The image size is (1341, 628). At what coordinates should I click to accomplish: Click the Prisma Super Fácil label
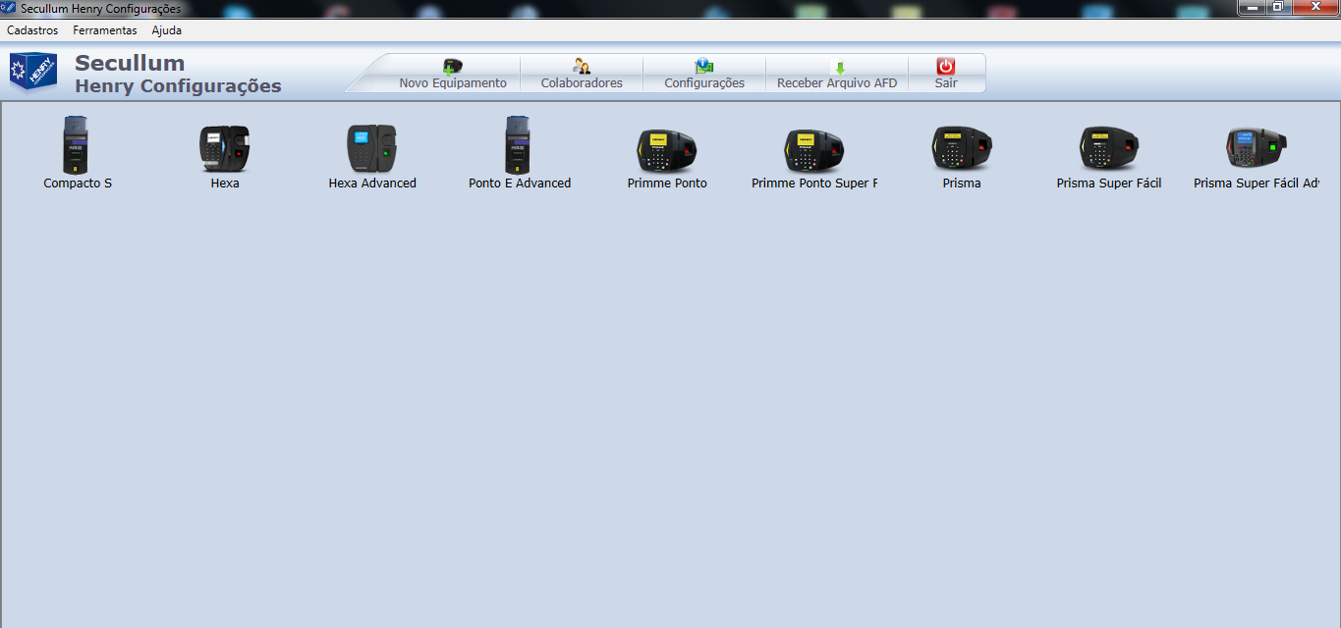[x=1109, y=183]
